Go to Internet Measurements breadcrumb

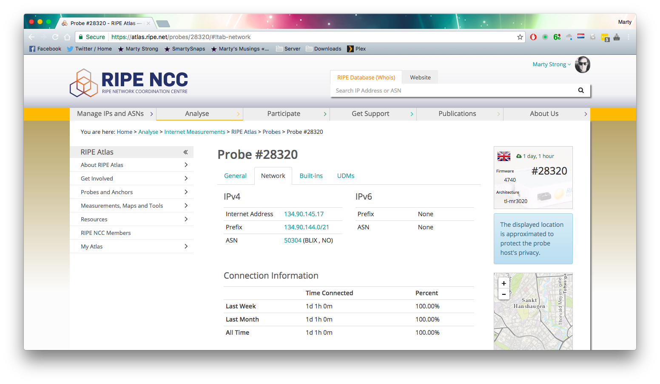point(195,132)
